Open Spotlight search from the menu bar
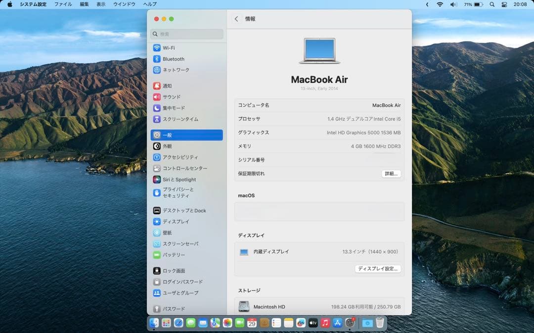534x333 pixels. (492, 4)
